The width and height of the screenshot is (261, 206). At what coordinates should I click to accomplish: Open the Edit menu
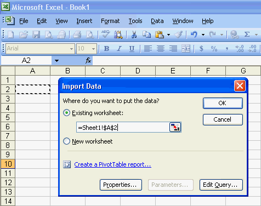pos(42,21)
